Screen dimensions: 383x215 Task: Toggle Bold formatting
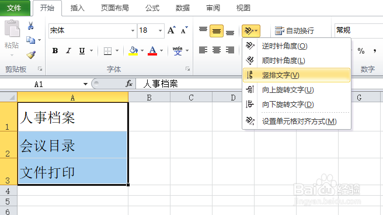pos(55,51)
